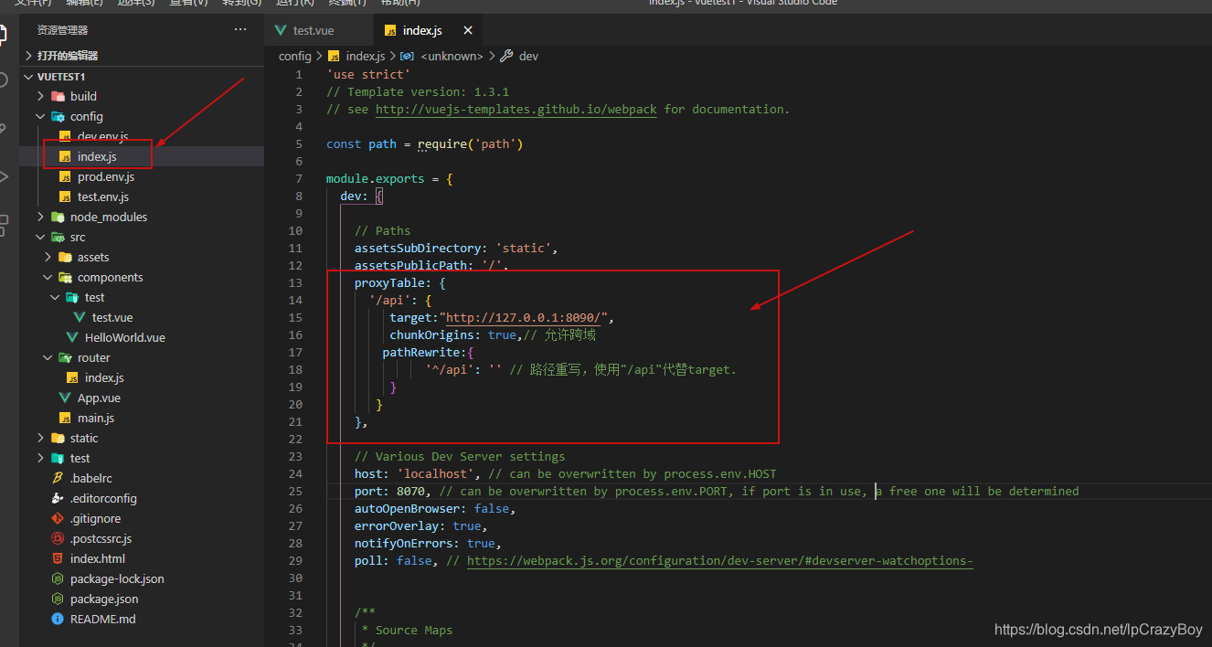Click the index.js breadcrumb segment

365,56
